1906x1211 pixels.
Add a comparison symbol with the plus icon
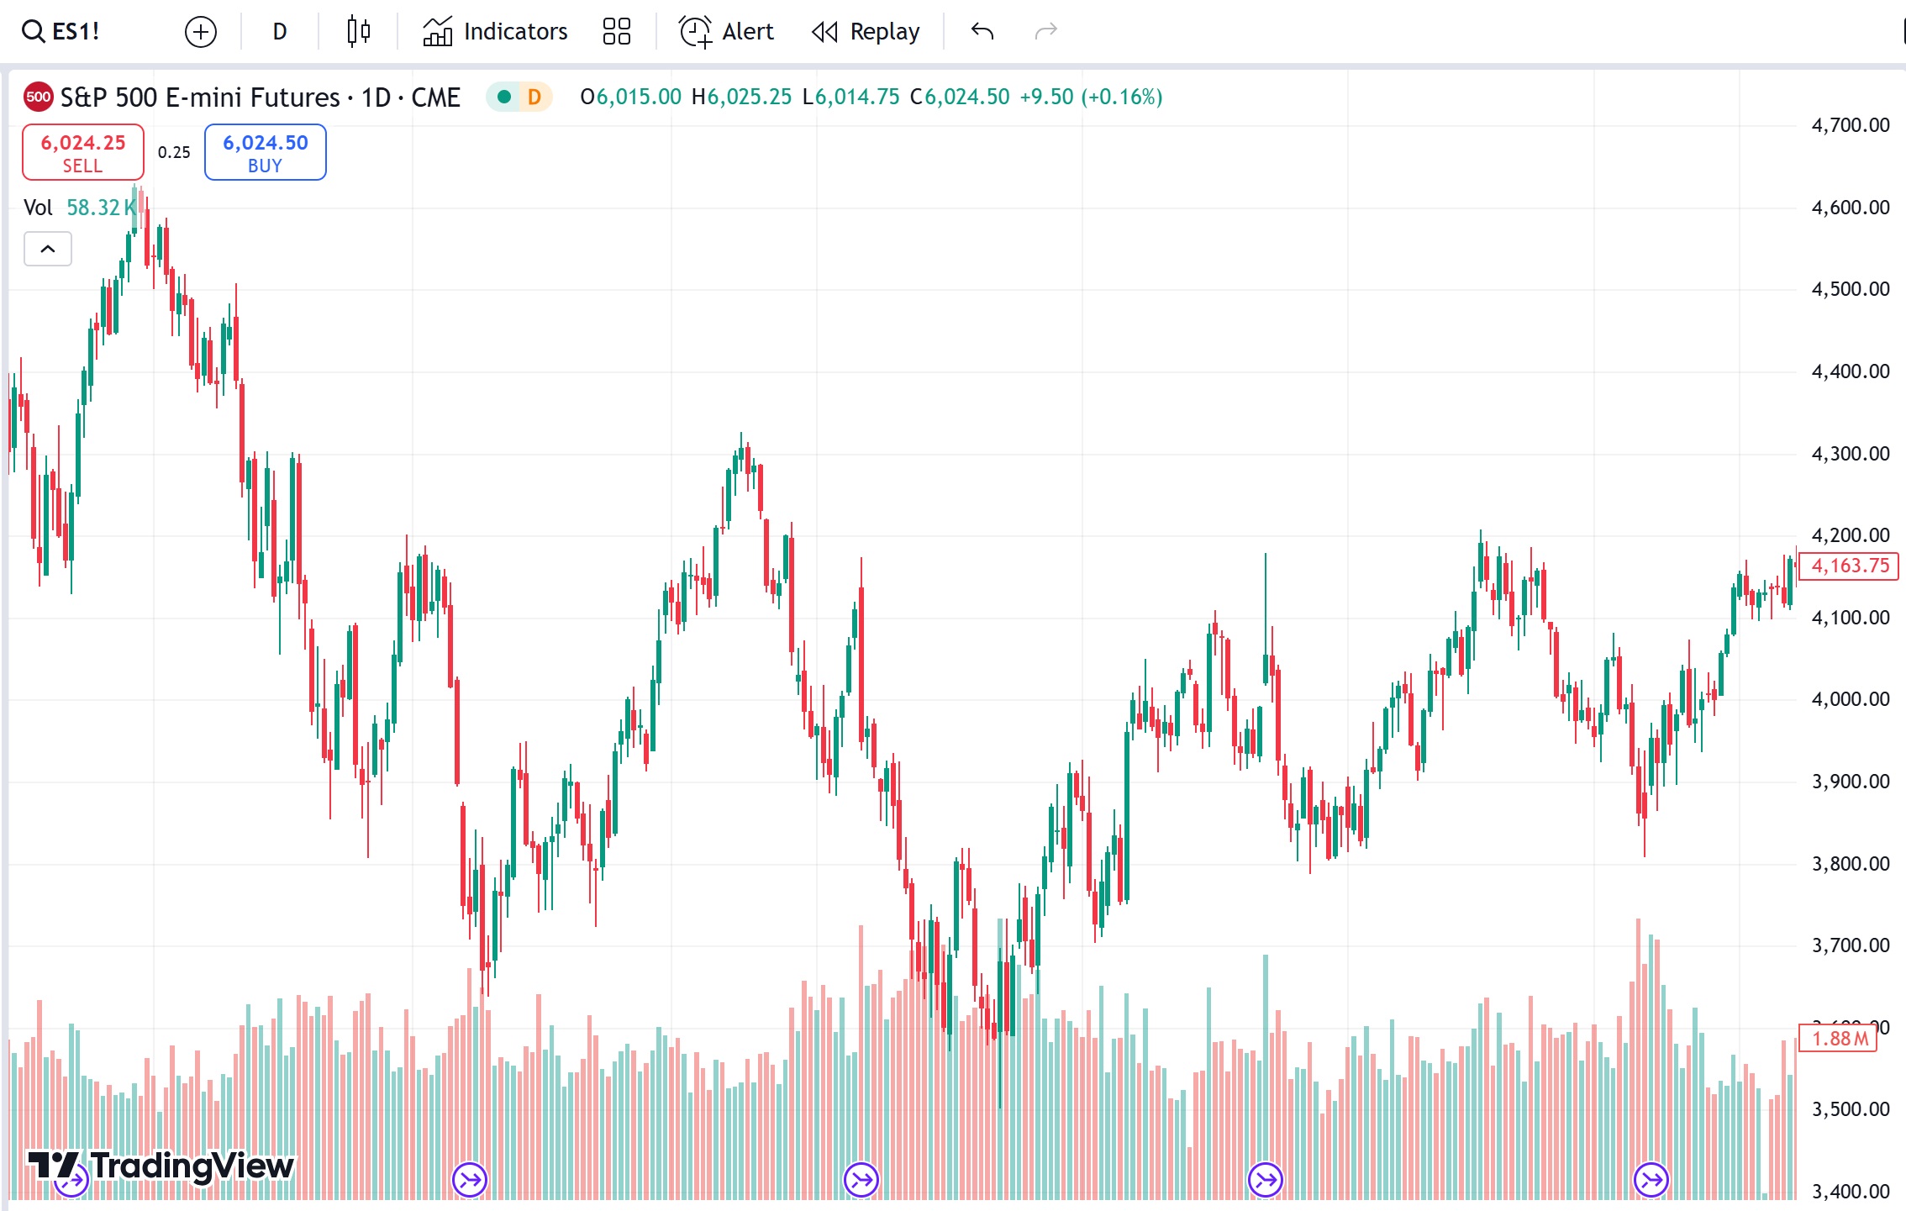tap(200, 31)
